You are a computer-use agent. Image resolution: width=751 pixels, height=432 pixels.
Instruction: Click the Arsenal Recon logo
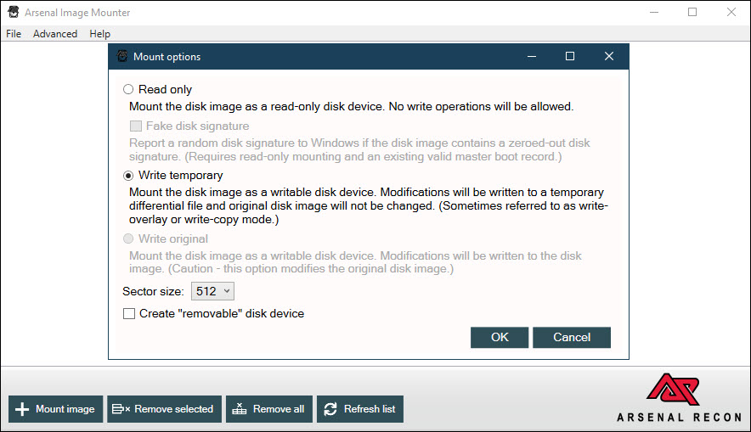tap(679, 398)
